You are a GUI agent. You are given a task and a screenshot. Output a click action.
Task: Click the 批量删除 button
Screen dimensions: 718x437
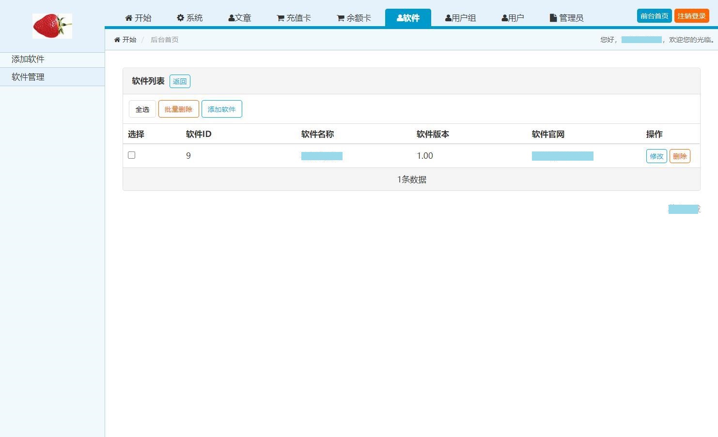click(x=178, y=109)
